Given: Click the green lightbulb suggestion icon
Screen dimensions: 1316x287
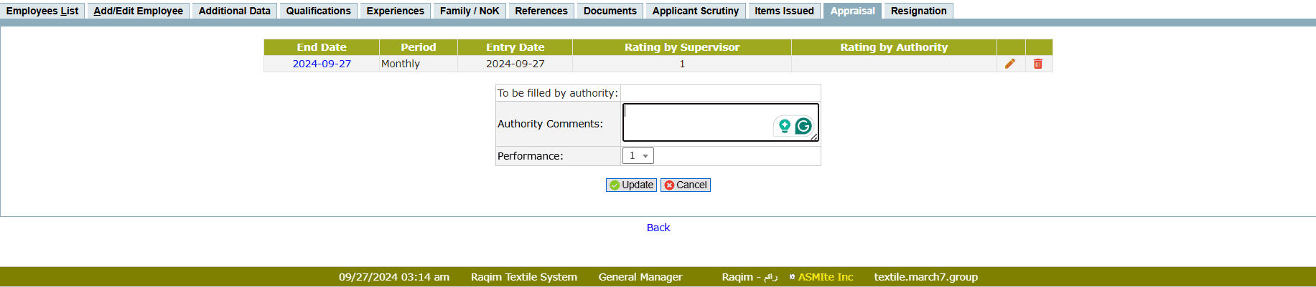Looking at the screenshot, I should pos(784,127).
